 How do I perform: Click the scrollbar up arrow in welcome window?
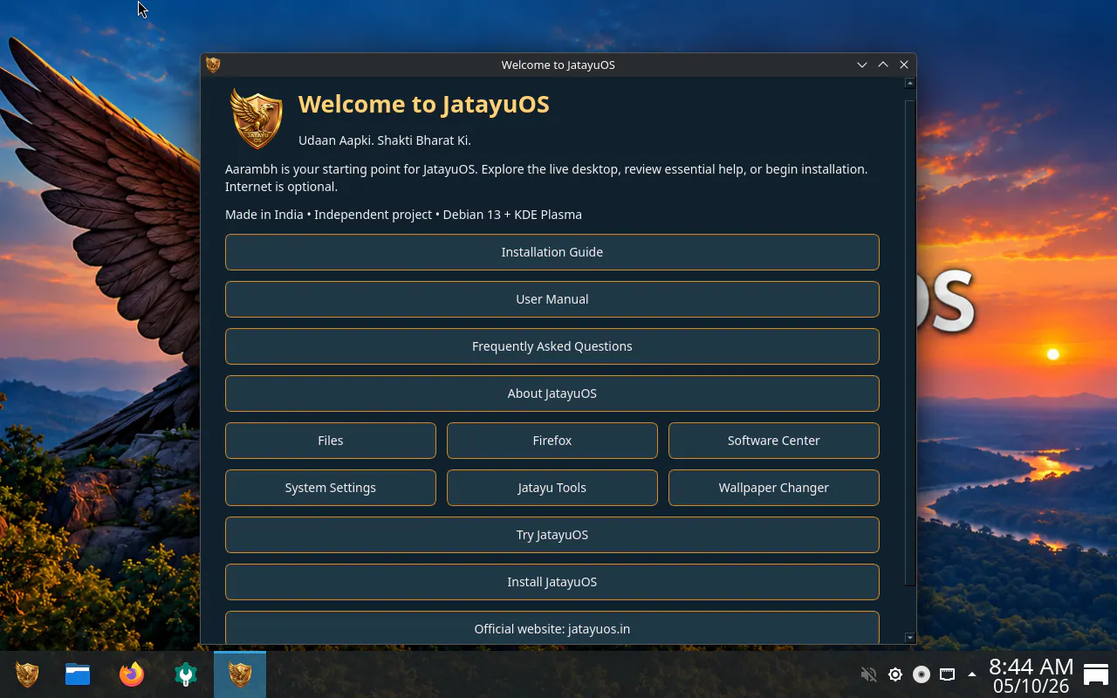910,84
